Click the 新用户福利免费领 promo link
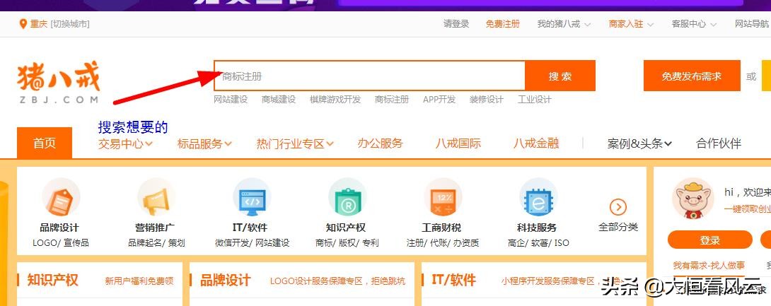Image resolution: width=771 pixels, height=306 pixels. [x=139, y=281]
